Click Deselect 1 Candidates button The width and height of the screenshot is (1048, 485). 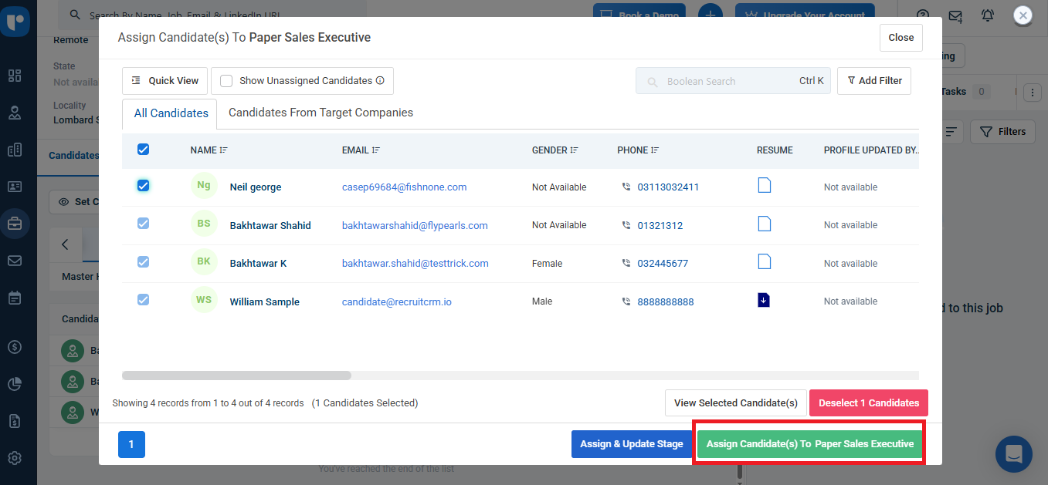pyautogui.click(x=869, y=403)
